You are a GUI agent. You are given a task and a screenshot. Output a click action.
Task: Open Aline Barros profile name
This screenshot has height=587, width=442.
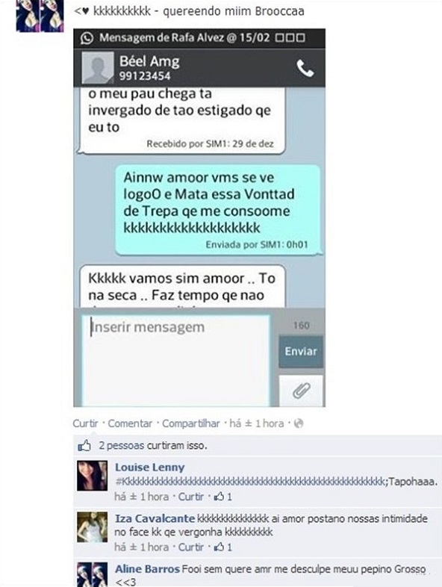tap(148, 568)
